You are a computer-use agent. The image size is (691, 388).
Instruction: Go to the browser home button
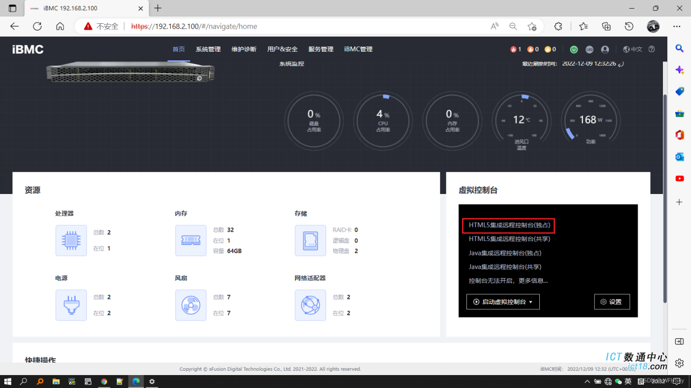point(60,26)
